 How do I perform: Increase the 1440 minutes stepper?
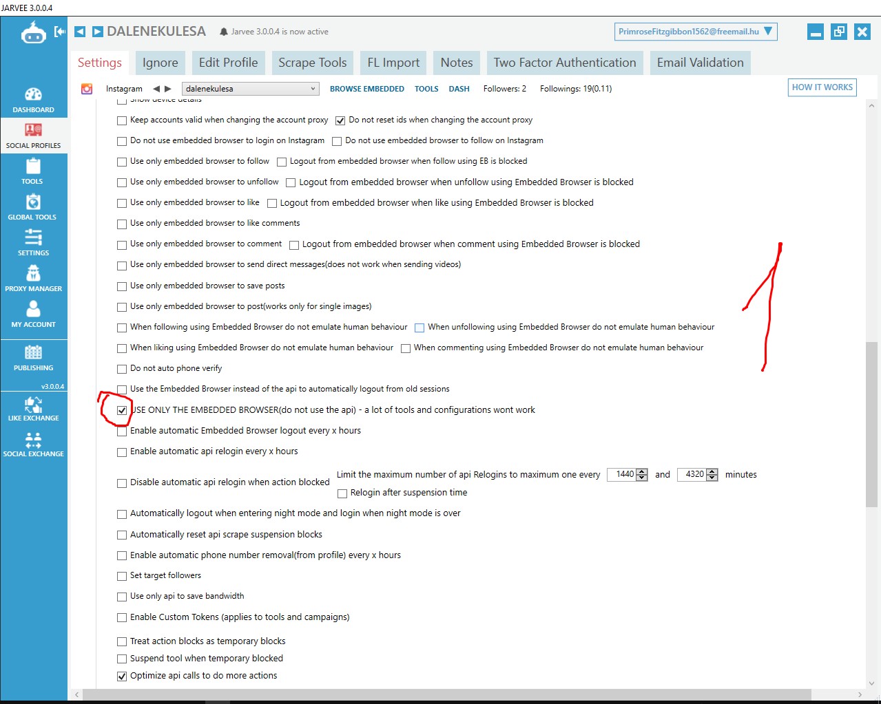[x=642, y=471]
